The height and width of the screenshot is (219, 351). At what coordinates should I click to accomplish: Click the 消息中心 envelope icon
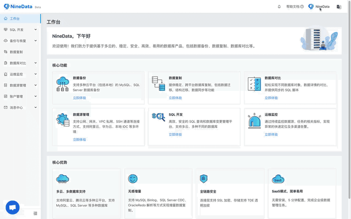coord(5,107)
